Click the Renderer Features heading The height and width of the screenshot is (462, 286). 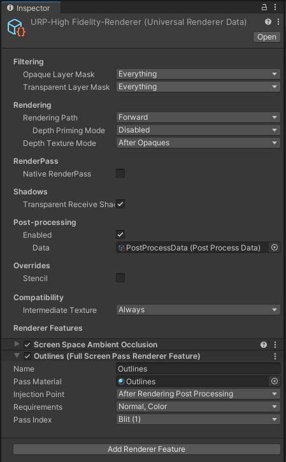coord(48,328)
